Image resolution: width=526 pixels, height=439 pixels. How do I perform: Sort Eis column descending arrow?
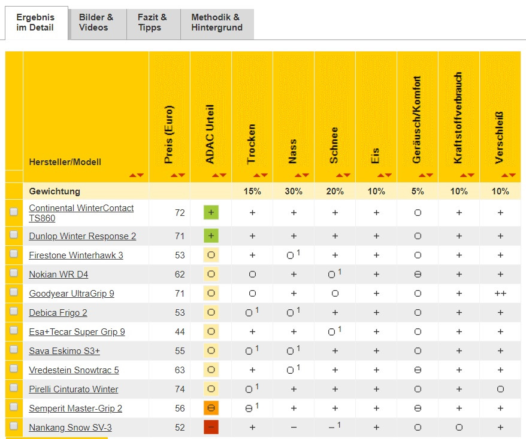[x=388, y=175]
